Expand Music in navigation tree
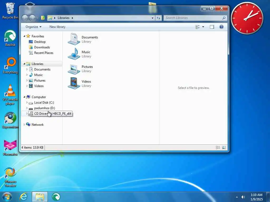 [x=27, y=75]
